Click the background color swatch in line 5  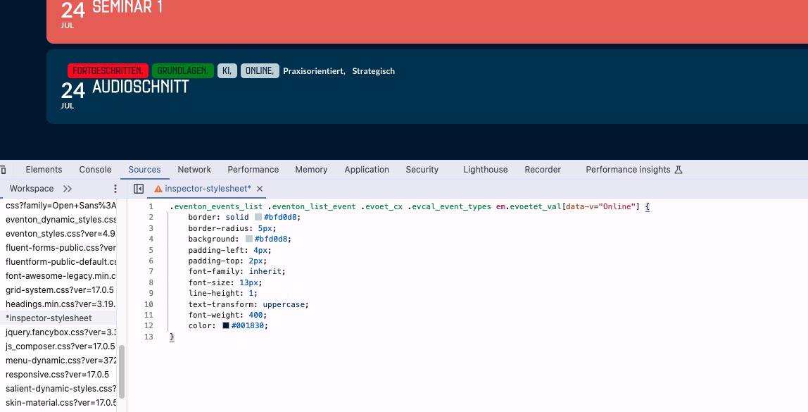tap(249, 239)
